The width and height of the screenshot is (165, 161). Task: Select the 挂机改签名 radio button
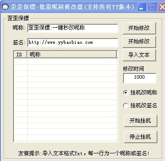coord(140,106)
